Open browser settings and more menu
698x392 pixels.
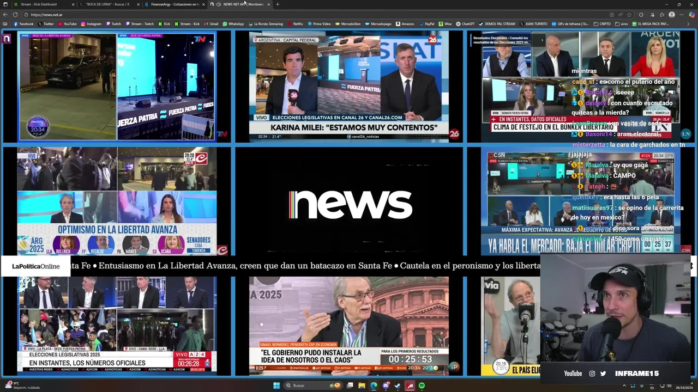681,15
